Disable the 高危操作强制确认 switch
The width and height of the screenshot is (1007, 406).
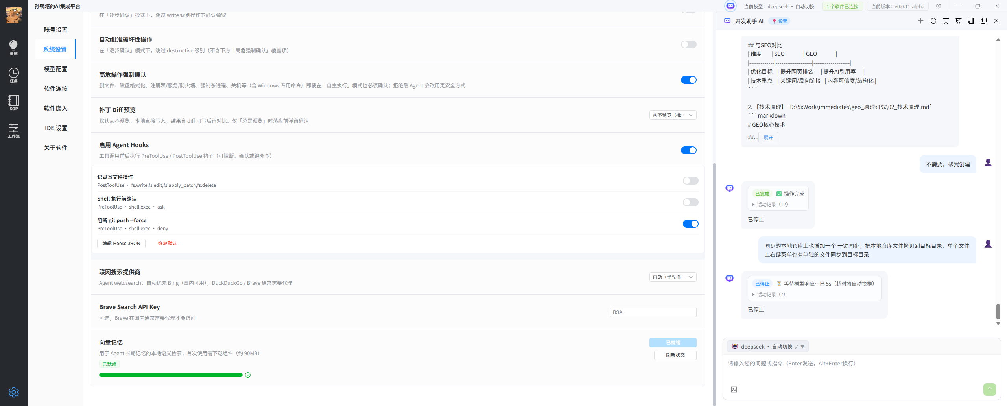689,80
